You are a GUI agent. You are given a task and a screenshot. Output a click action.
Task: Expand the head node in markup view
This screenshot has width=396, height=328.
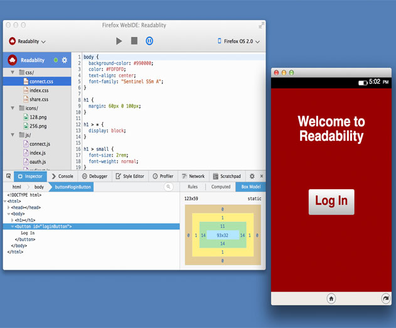click(9, 207)
